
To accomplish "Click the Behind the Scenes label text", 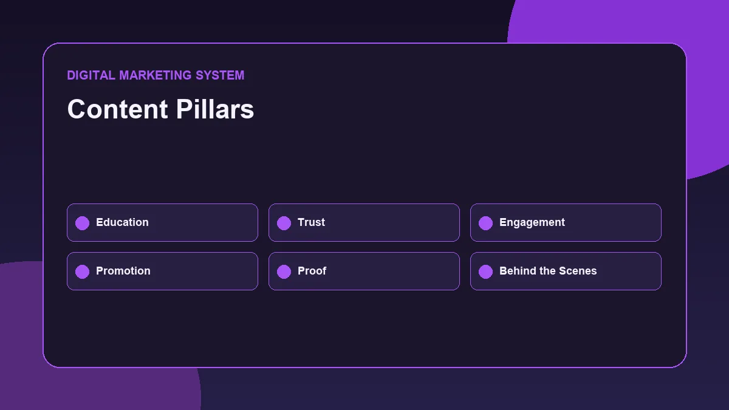I will (x=548, y=271).
